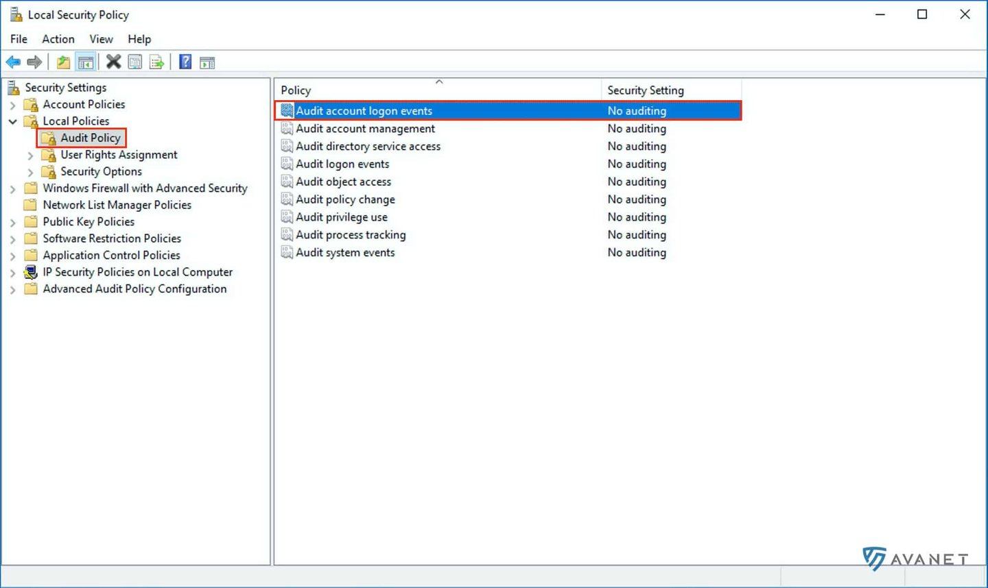Expand the Software Restriction Policies node

tap(12, 239)
